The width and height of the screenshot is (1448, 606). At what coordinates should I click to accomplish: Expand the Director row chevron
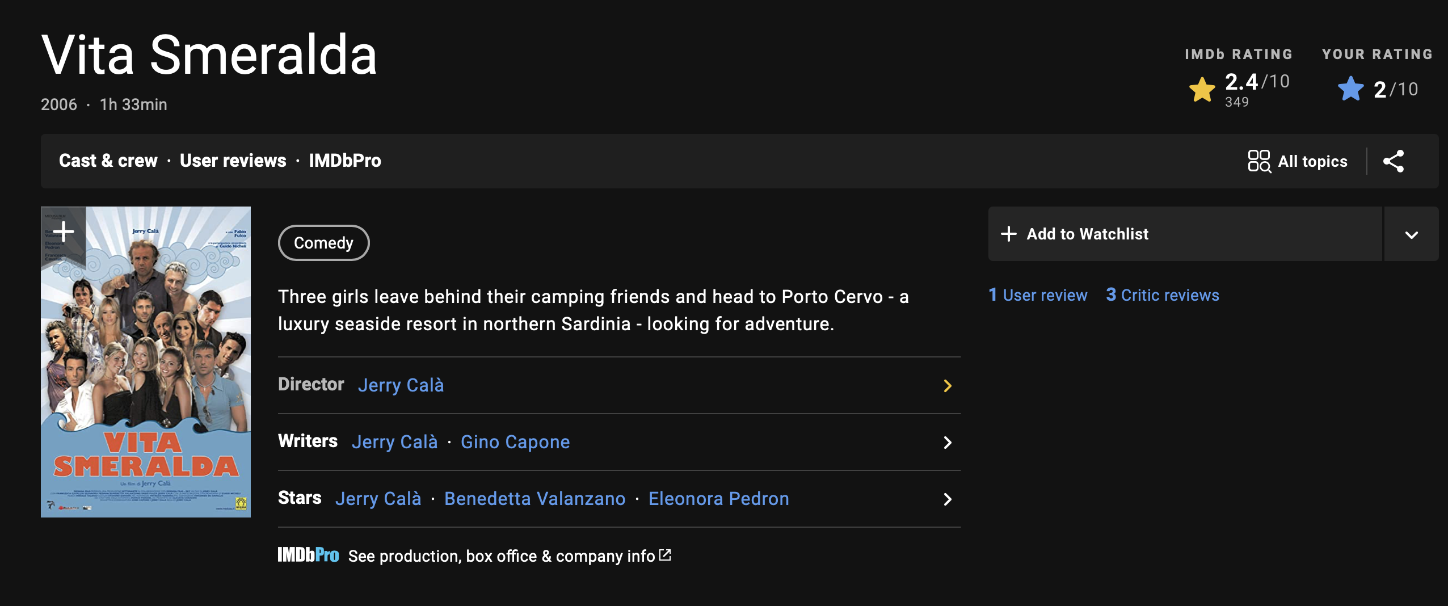(947, 386)
